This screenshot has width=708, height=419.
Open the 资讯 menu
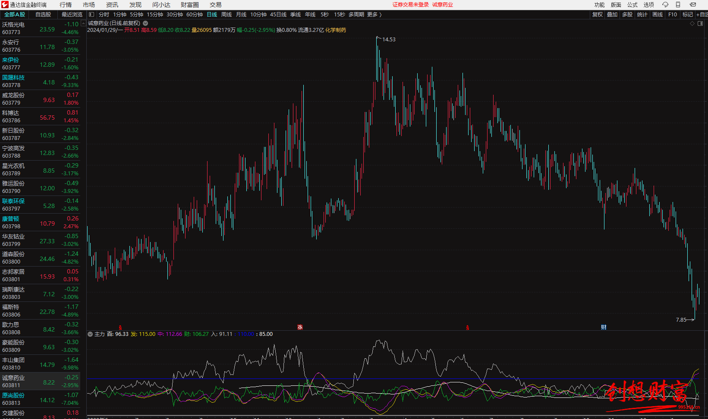[x=112, y=5]
